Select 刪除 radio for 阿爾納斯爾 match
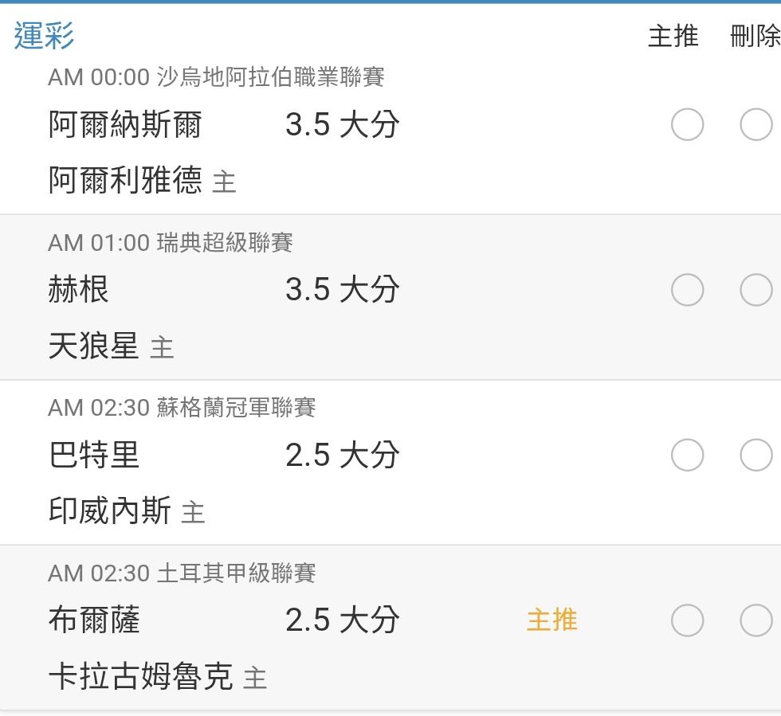781x716 pixels. (x=756, y=124)
